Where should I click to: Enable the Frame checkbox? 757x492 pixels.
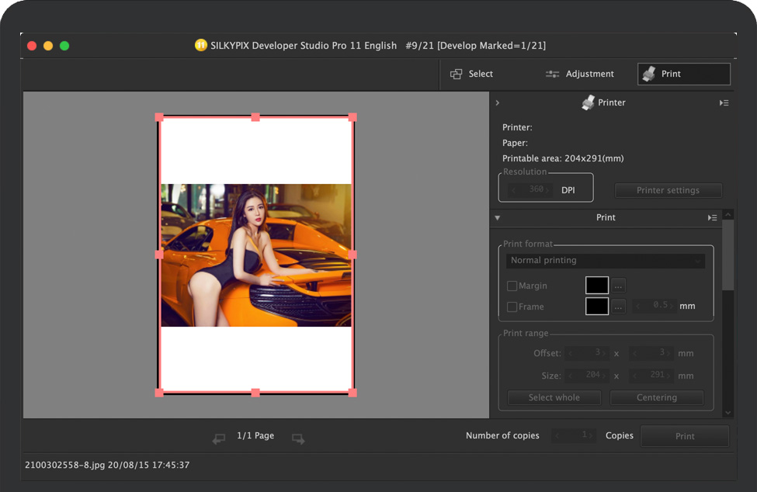click(x=512, y=307)
